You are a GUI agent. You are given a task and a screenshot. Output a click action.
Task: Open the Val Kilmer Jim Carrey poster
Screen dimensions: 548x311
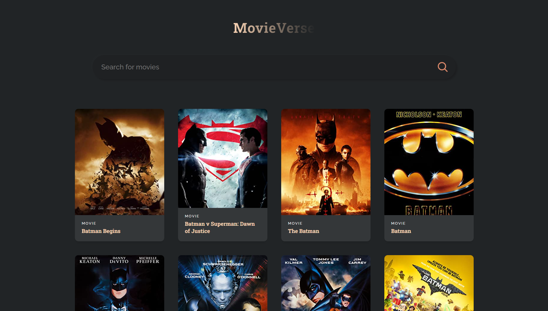tap(326, 283)
